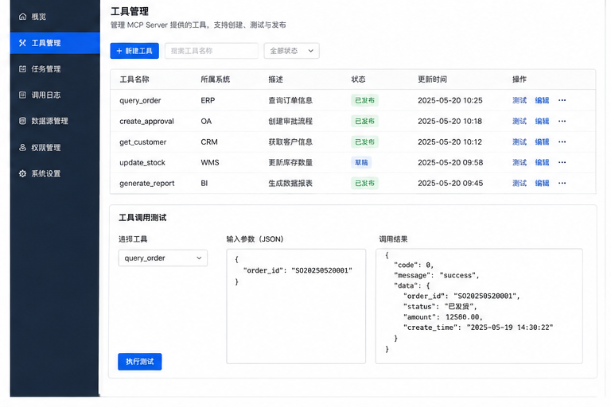Image resolution: width=611 pixels, height=407 pixels.
Task: Expand the 全部状态 filter dropdown
Action: click(x=291, y=51)
